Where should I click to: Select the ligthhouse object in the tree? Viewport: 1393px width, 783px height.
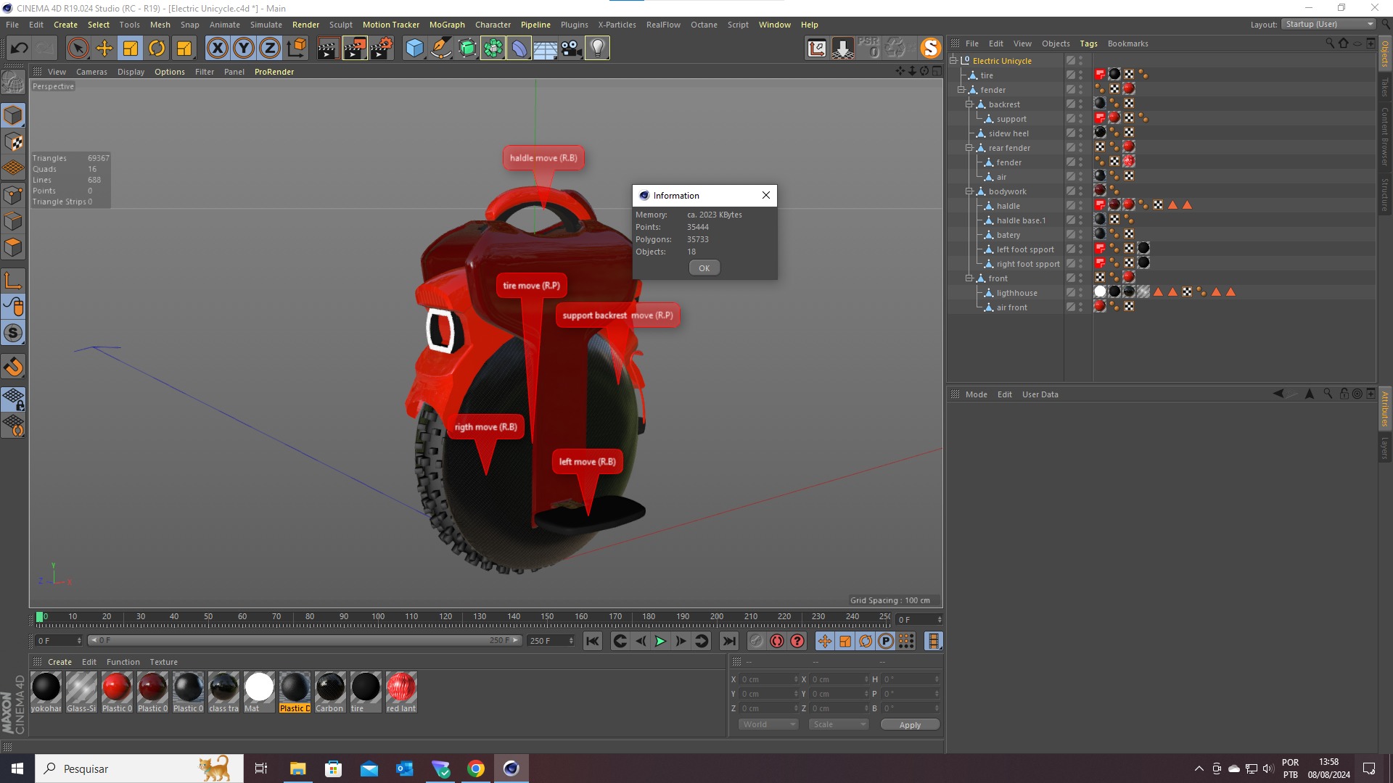click(1016, 293)
